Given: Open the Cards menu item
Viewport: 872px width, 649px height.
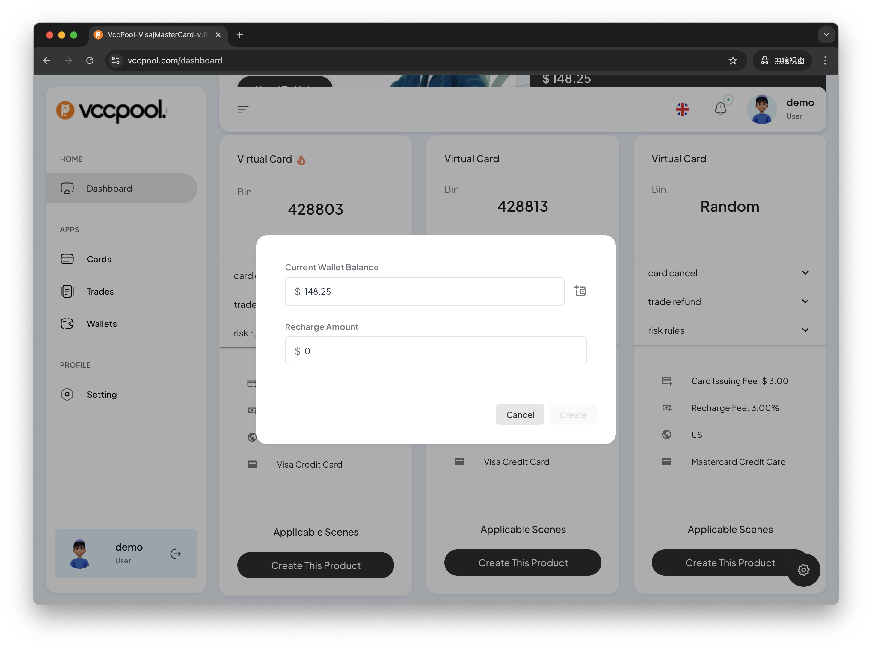Looking at the screenshot, I should pos(99,259).
